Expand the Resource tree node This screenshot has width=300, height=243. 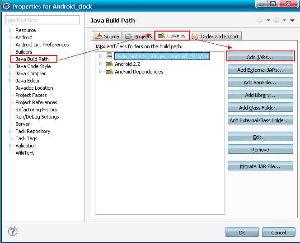(10, 30)
